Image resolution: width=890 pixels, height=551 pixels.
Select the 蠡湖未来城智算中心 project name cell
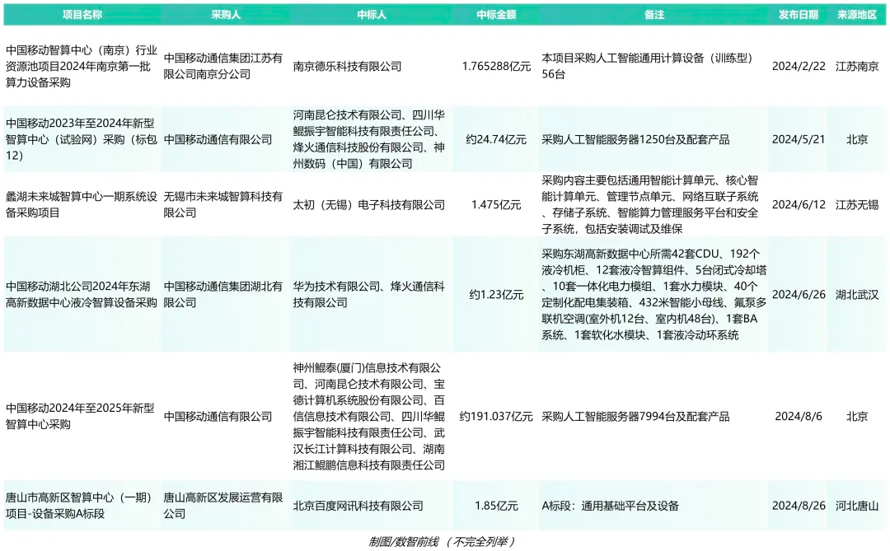click(81, 204)
